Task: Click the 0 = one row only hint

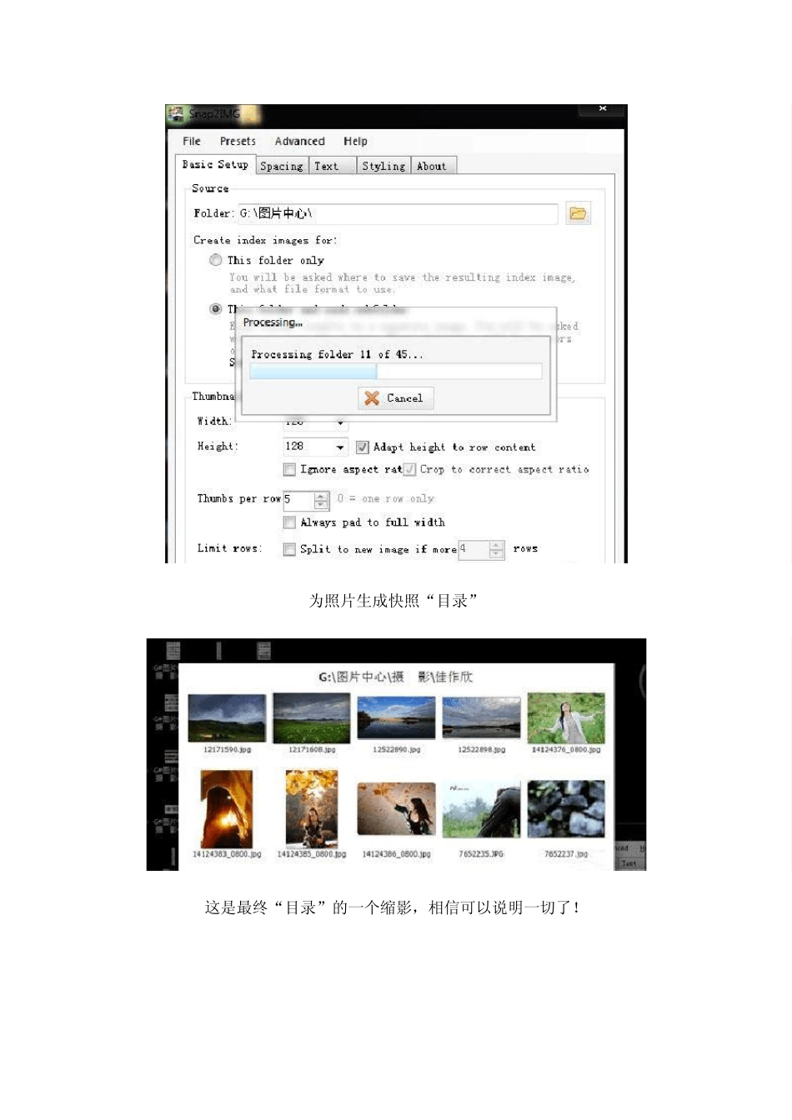Action: tap(385, 499)
